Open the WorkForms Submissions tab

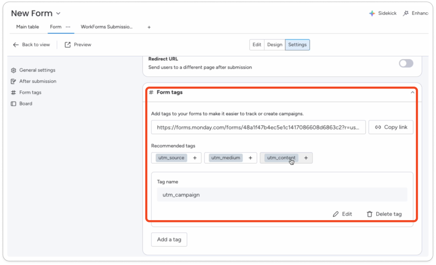coord(107,27)
